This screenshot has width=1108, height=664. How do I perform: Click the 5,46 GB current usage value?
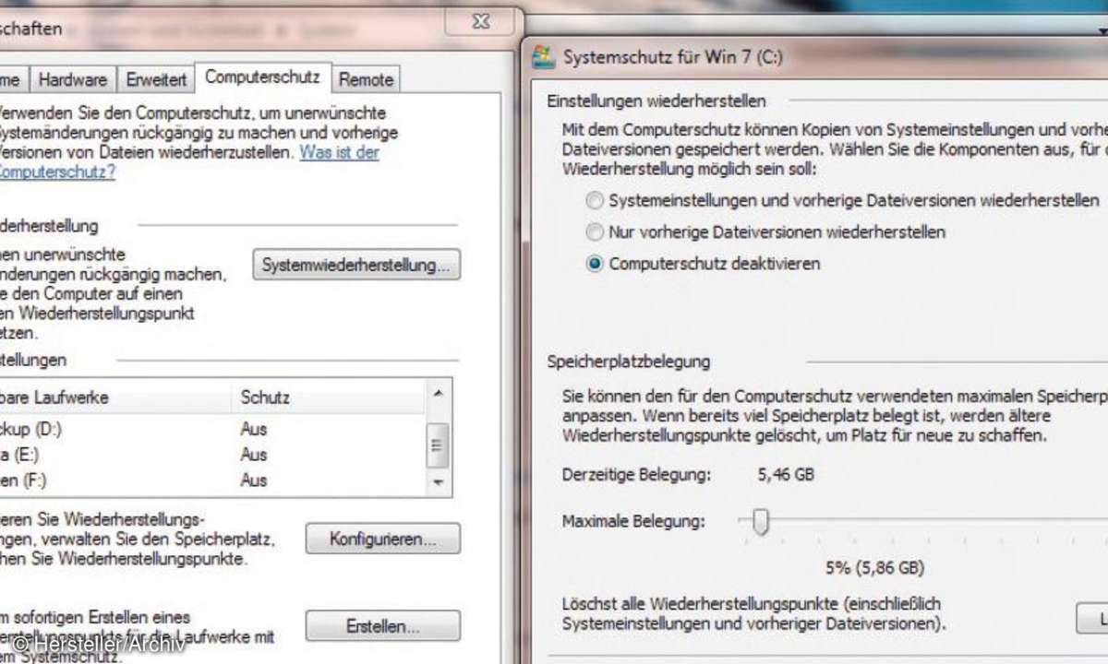click(786, 475)
